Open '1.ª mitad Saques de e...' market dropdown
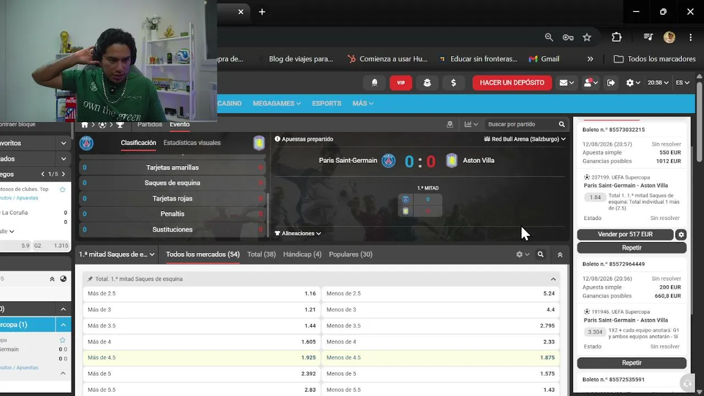Viewport: 704px width, 396px height. pos(117,255)
